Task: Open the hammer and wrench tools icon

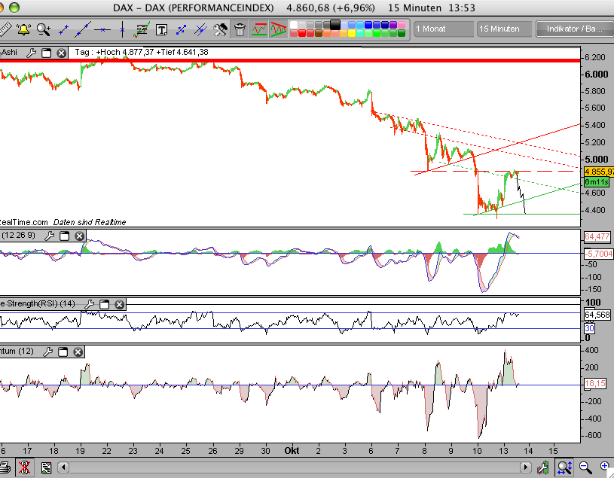Action: [220, 30]
